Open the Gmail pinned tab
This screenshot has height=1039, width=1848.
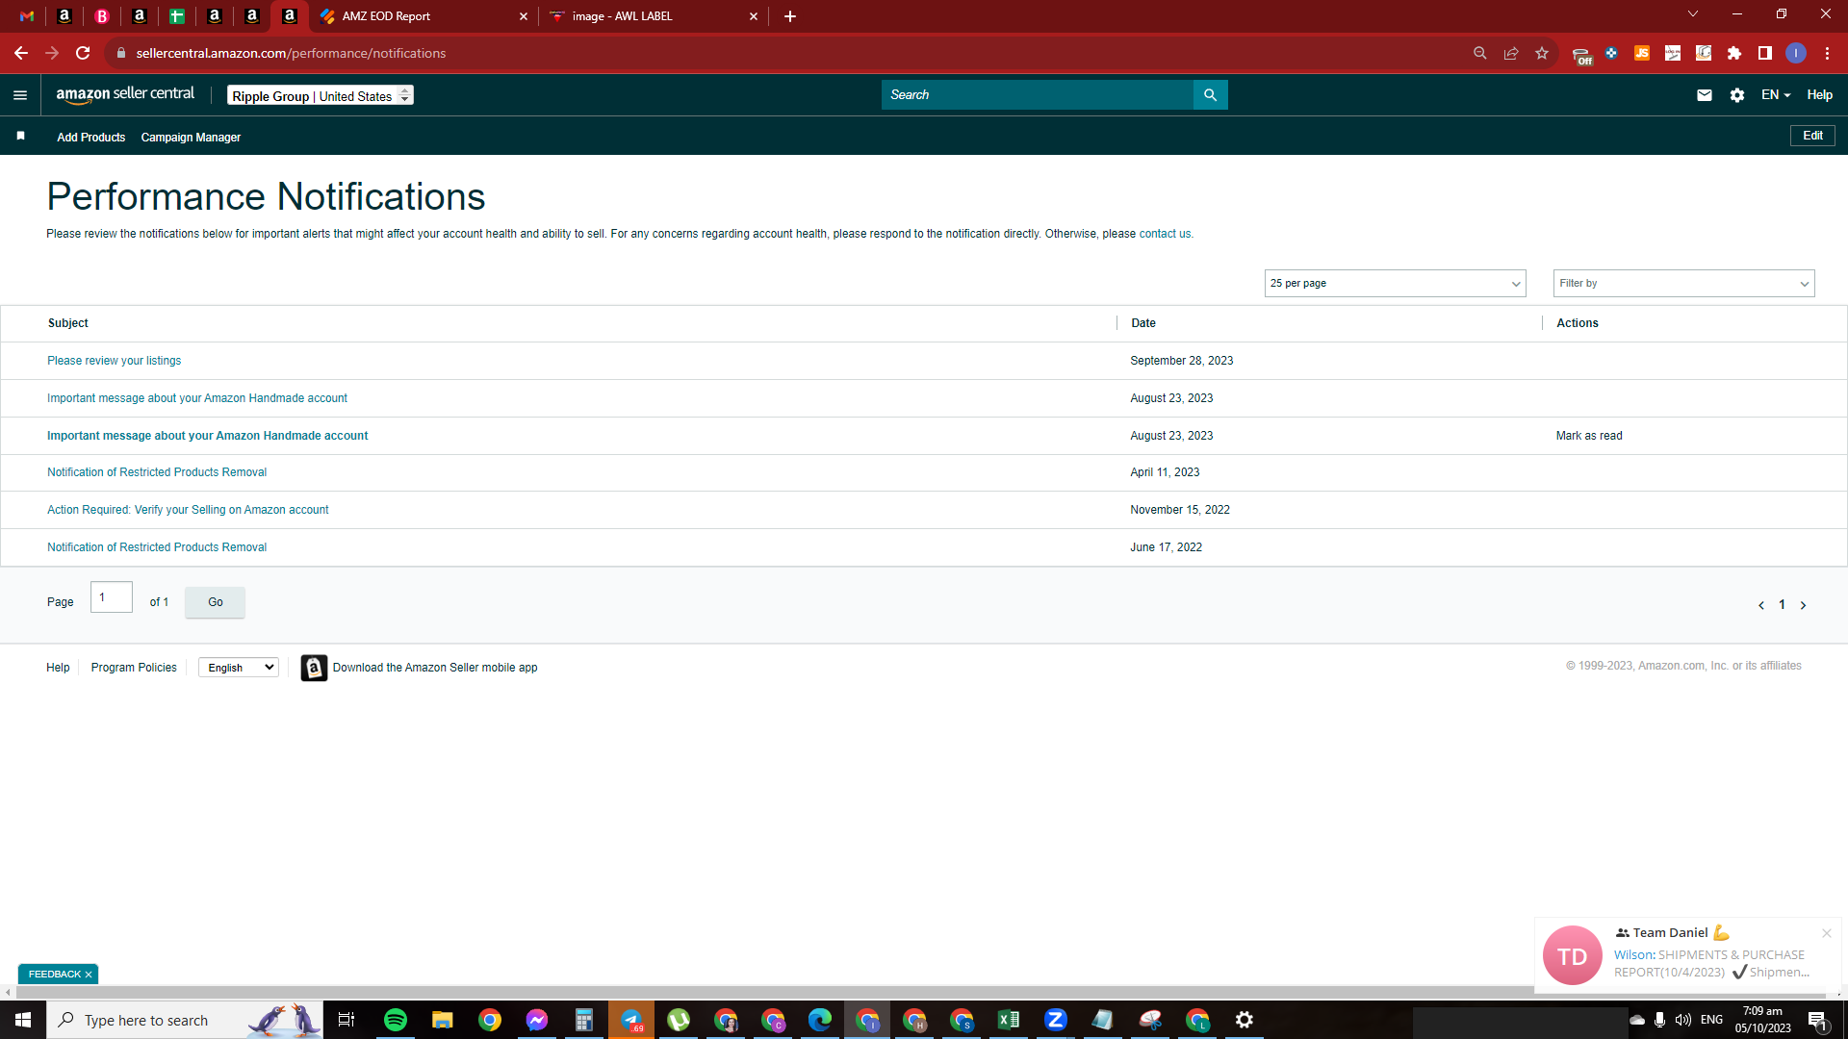point(27,16)
